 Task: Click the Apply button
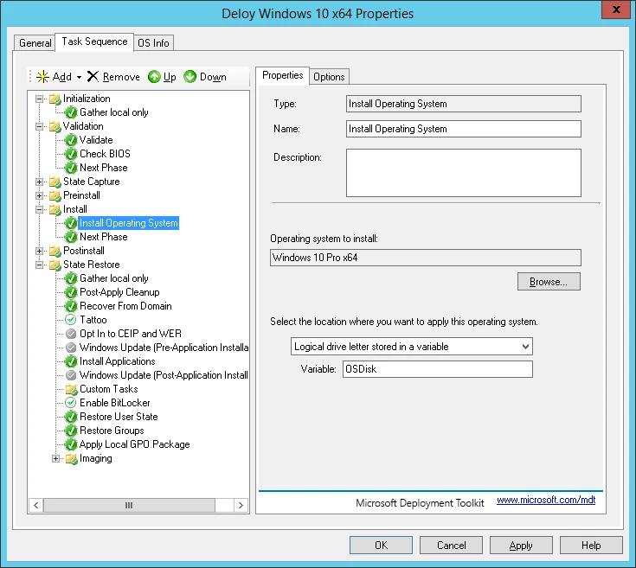click(521, 546)
